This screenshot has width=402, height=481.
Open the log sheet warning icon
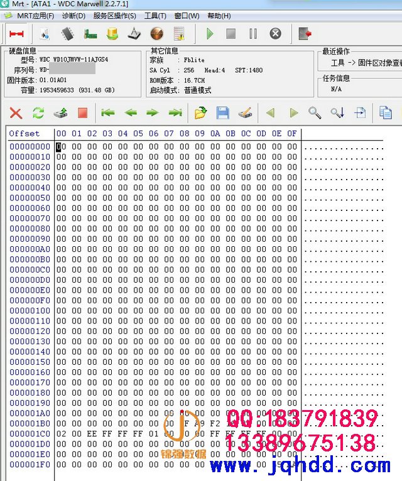pos(179,34)
